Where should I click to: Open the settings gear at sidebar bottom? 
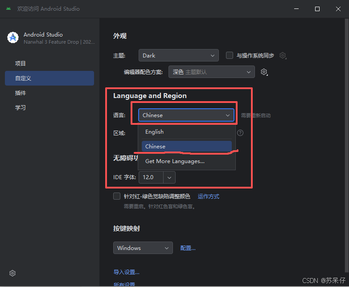point(12,273)
